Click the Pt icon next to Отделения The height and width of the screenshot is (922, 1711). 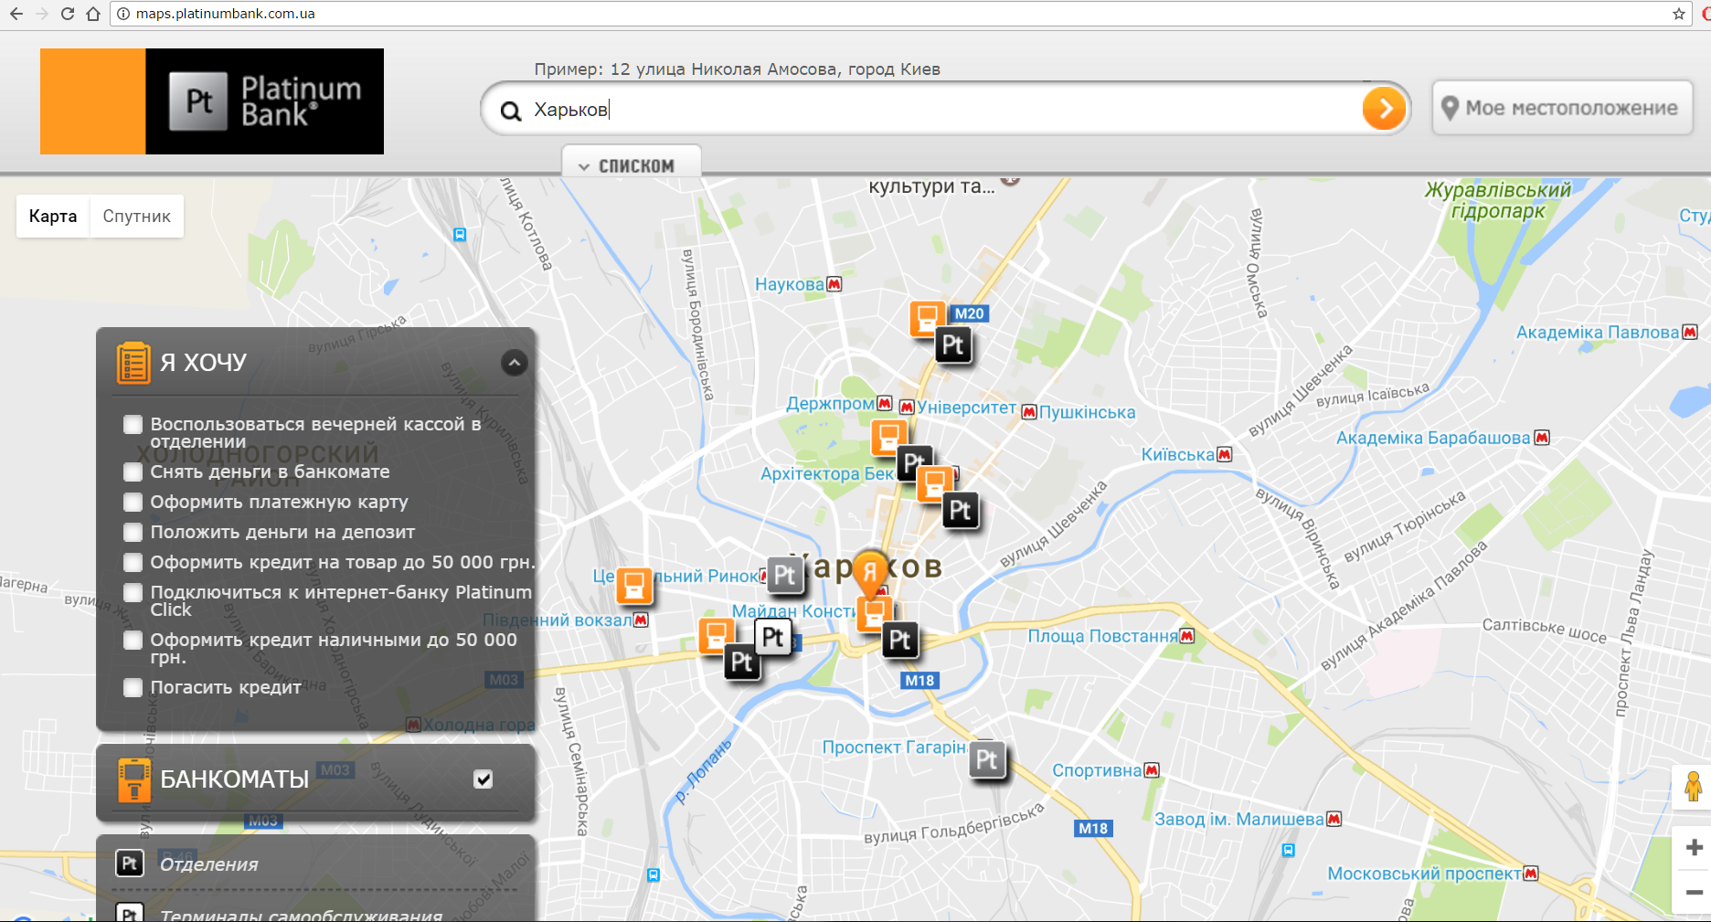coord(130,863)
